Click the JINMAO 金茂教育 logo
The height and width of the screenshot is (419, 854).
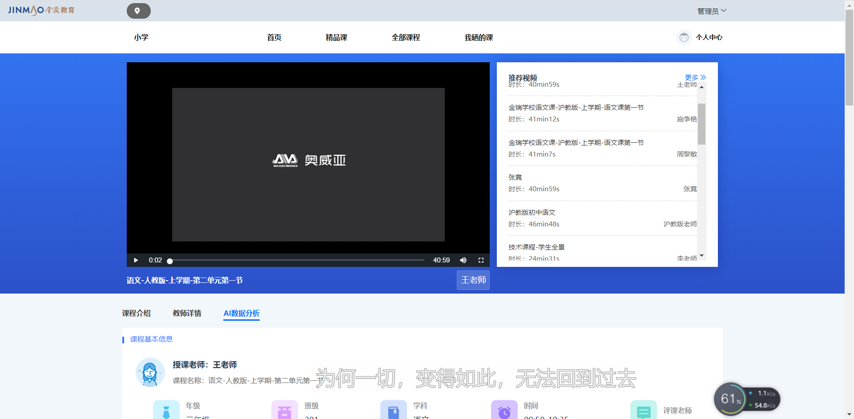click(41, 10)
